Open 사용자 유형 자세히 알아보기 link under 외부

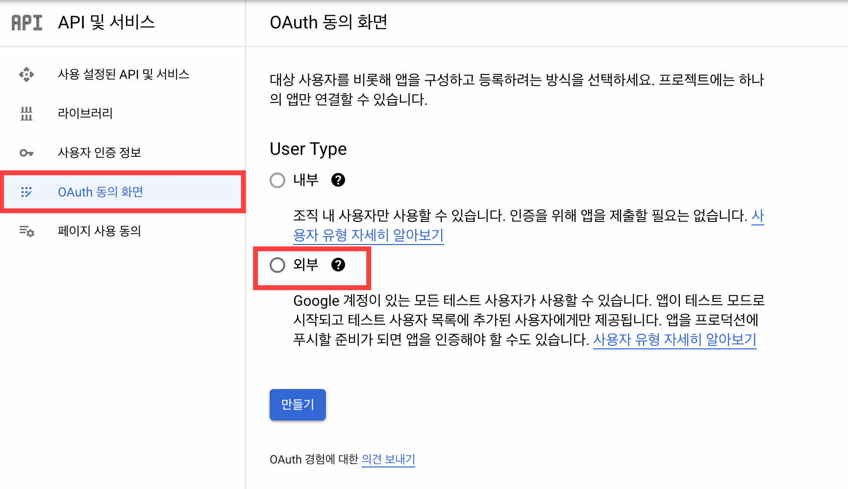[674, 340]
